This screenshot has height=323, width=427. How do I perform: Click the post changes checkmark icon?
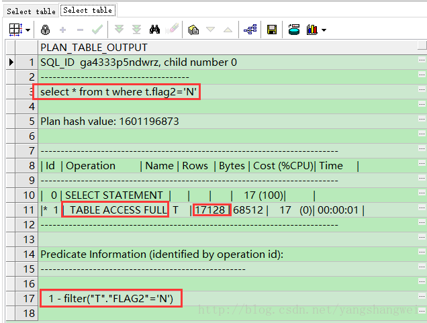97,30
